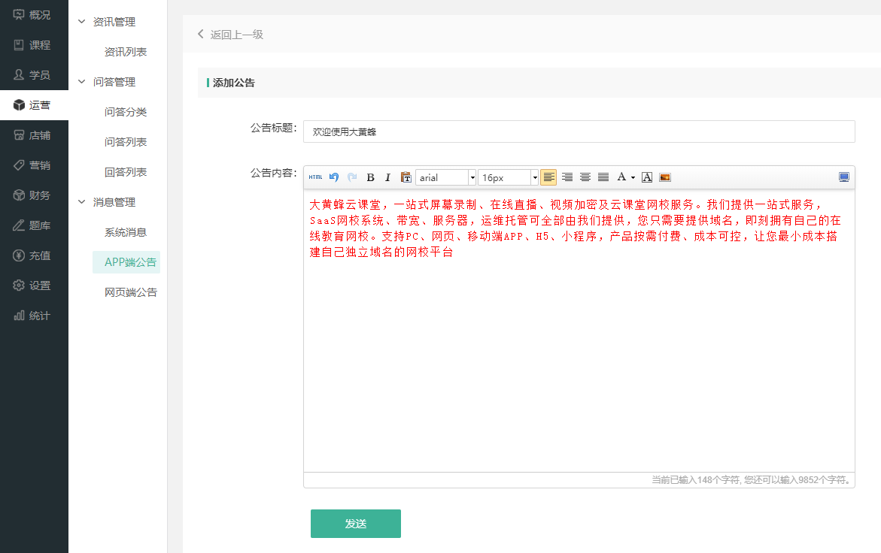Screen dimensions: 881x553
Task: Open the text background color tool
Action: click(x=647, y=177)
